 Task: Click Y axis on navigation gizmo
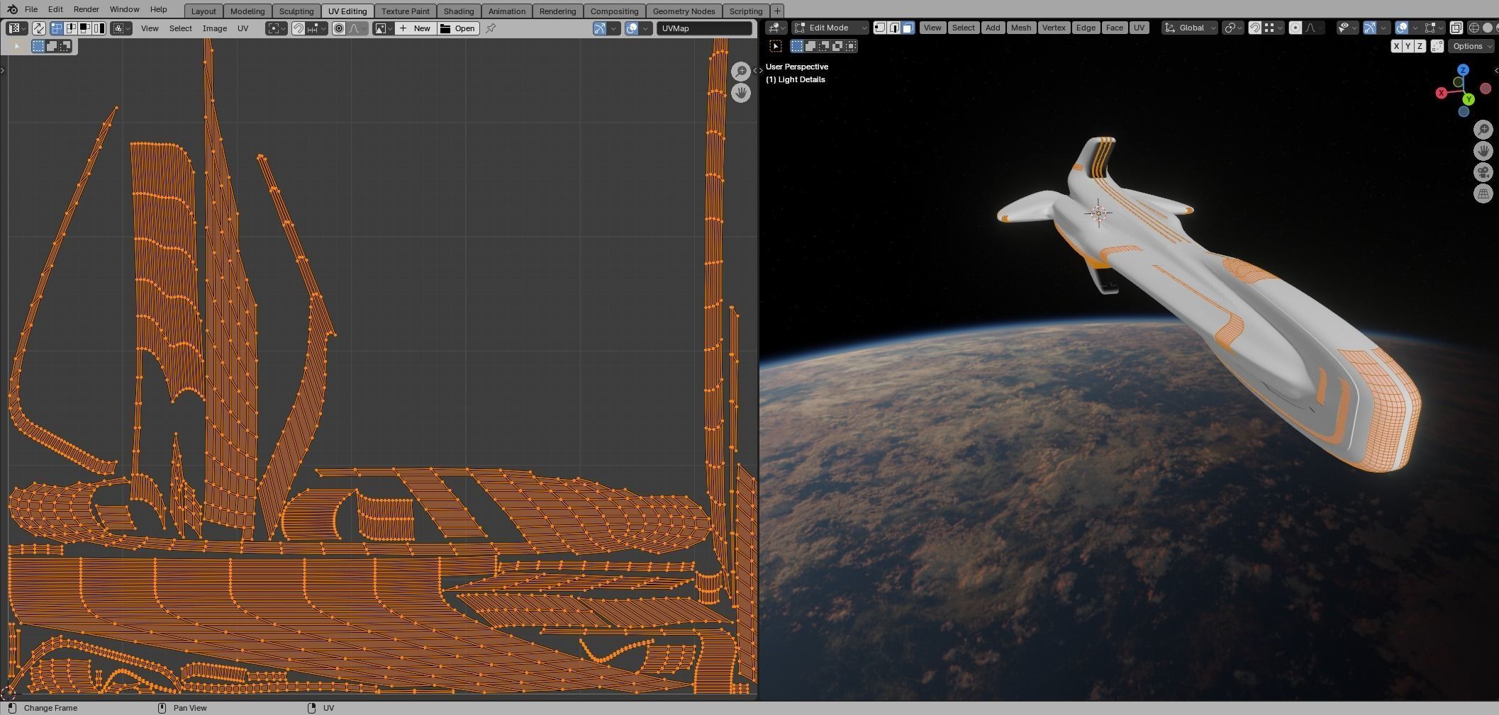[1469, 99]
